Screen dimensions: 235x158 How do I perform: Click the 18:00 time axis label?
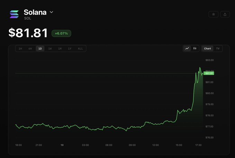point(18,145)
